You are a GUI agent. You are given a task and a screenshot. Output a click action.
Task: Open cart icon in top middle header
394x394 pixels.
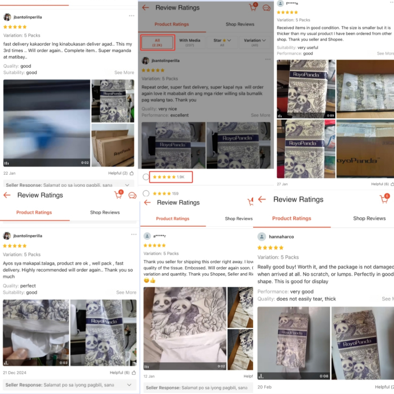click(x=253, y=7)
